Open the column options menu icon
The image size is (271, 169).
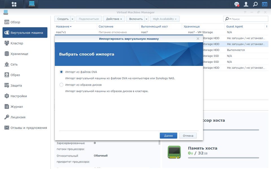(x=267, y=26)
